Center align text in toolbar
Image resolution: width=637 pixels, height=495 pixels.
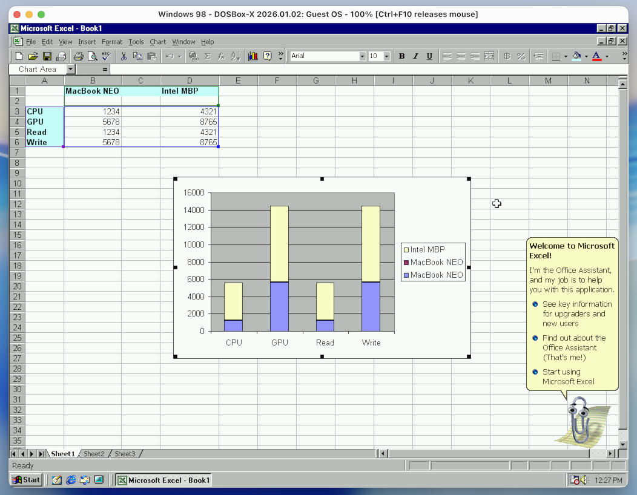tap(461, 56)
